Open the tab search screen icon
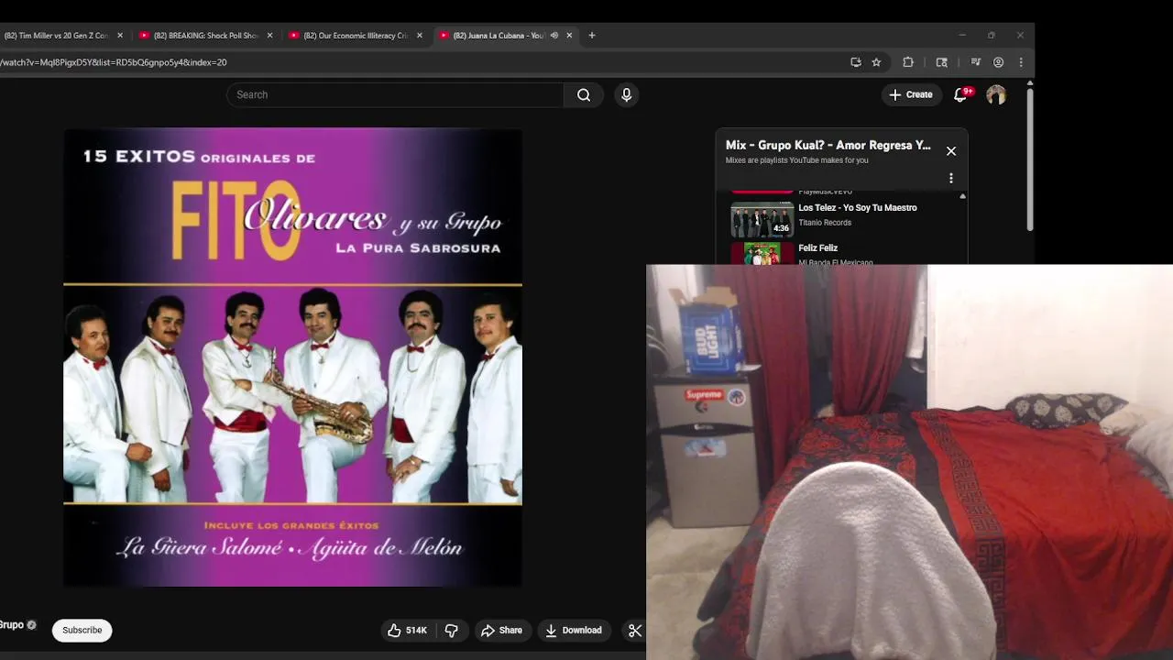Image resolution: width=1173 pixels, height=660 pixels. 941,62
